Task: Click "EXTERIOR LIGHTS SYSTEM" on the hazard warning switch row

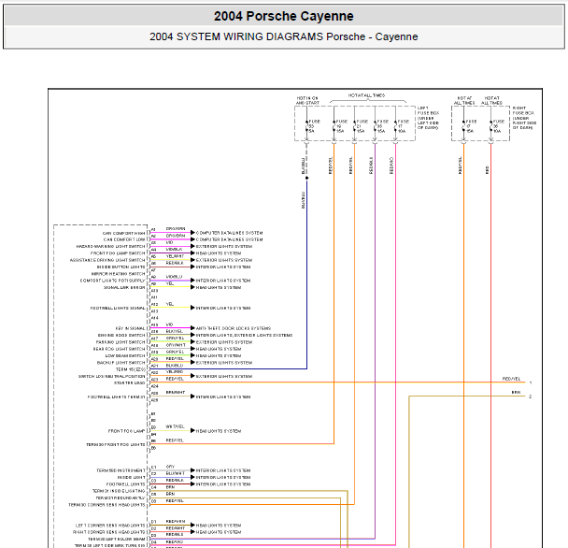Action: click(224, 246)
